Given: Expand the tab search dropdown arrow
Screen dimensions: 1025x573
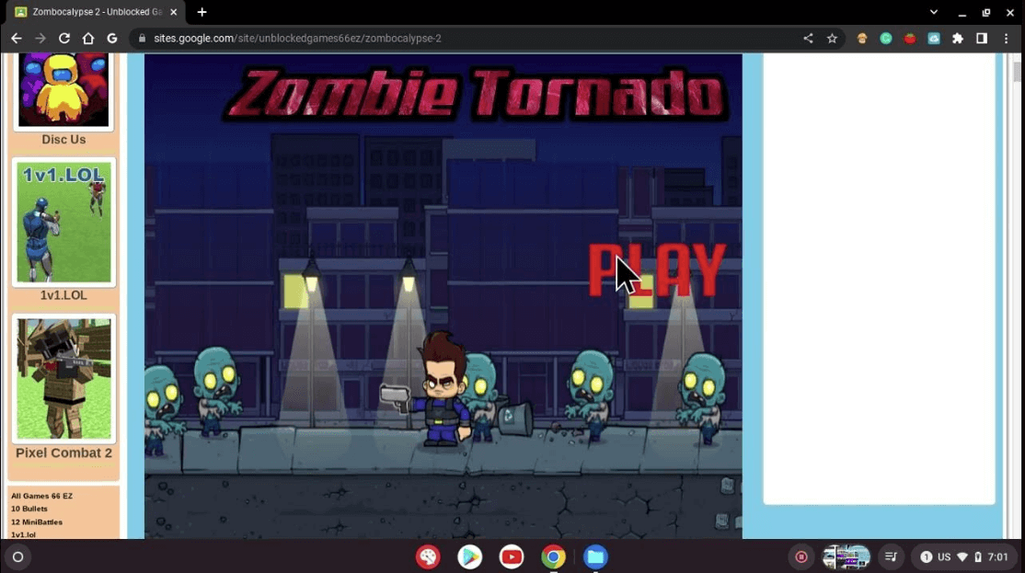Looking at the screenshot, I should tap(934, 12).
